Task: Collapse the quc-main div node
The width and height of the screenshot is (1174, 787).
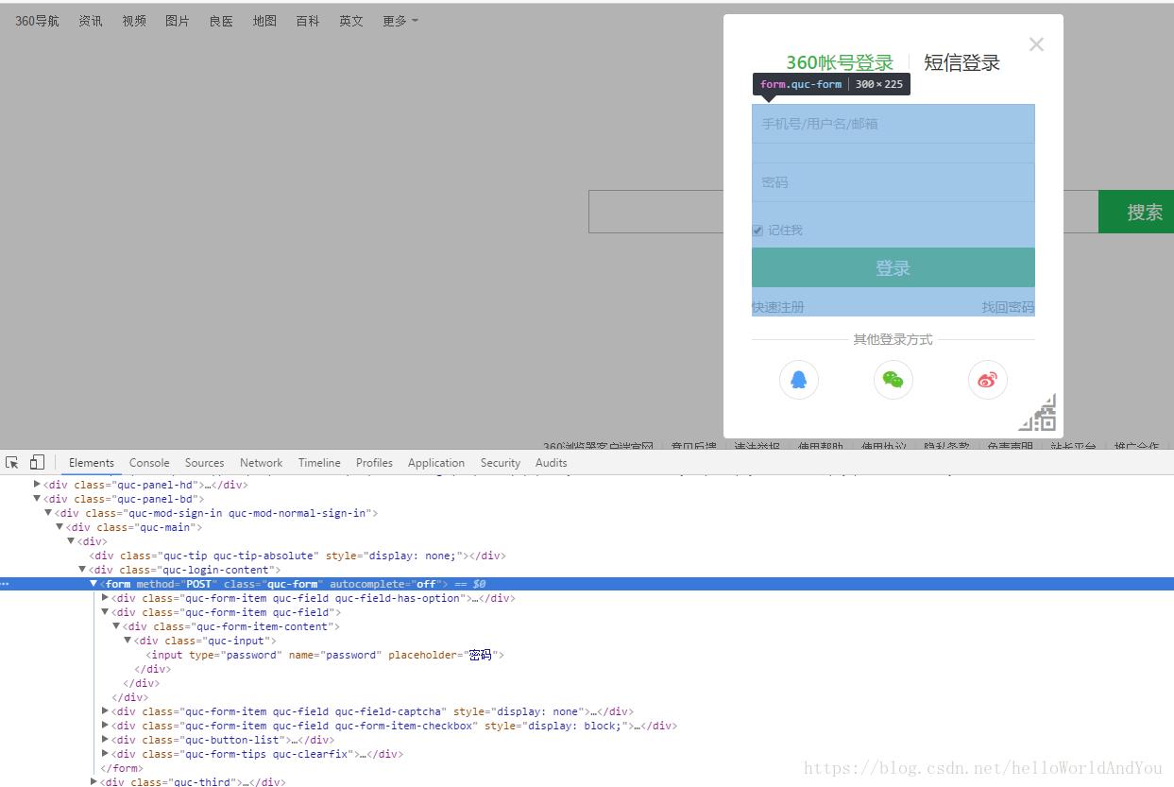Action: pos(60,527)
